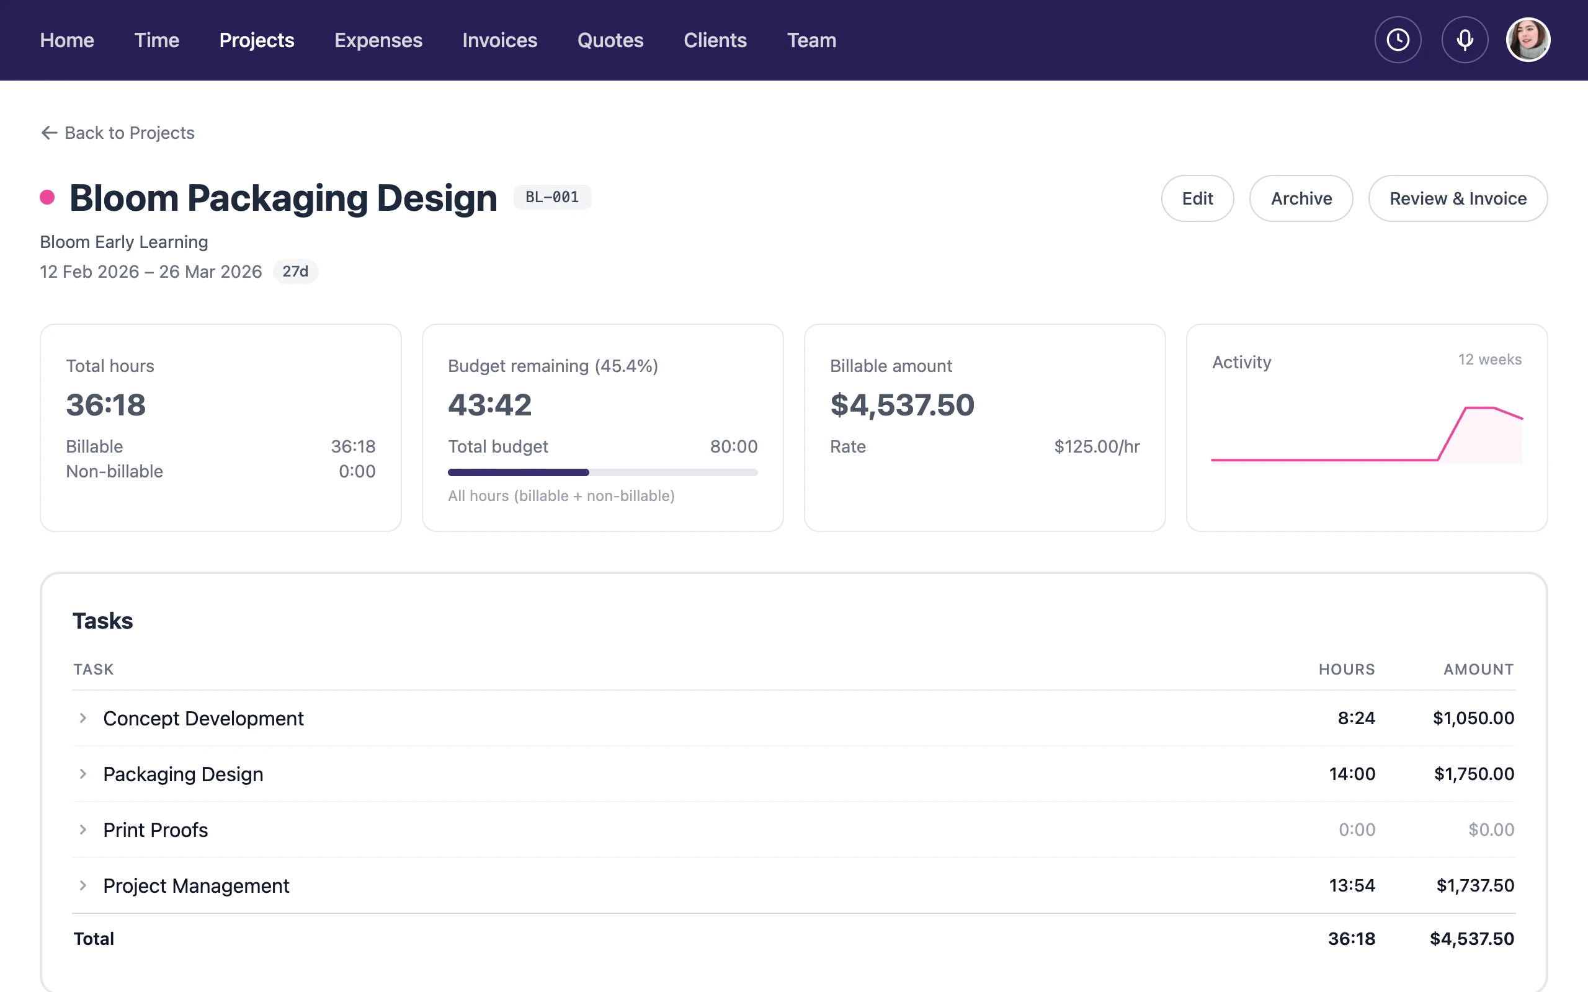Expand the Packaging Design task row

83,774
